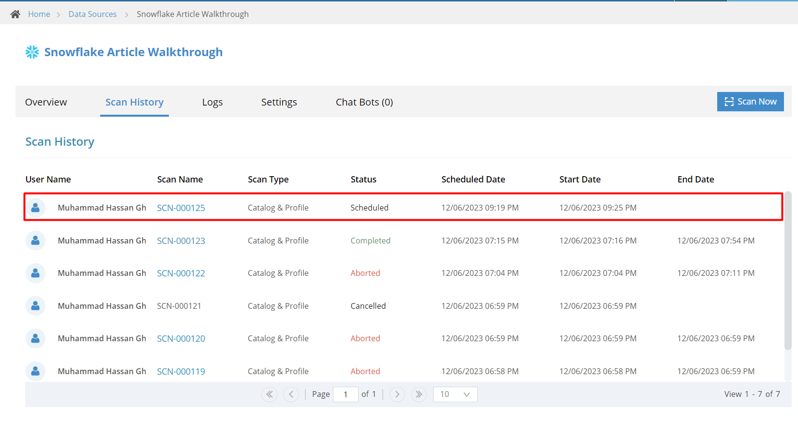
Task: Open the Settings tab
Action: (x=279, y=102)
